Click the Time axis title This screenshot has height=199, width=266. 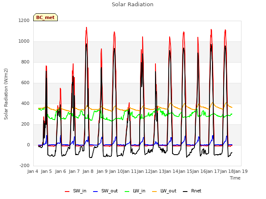click(235, 178)
